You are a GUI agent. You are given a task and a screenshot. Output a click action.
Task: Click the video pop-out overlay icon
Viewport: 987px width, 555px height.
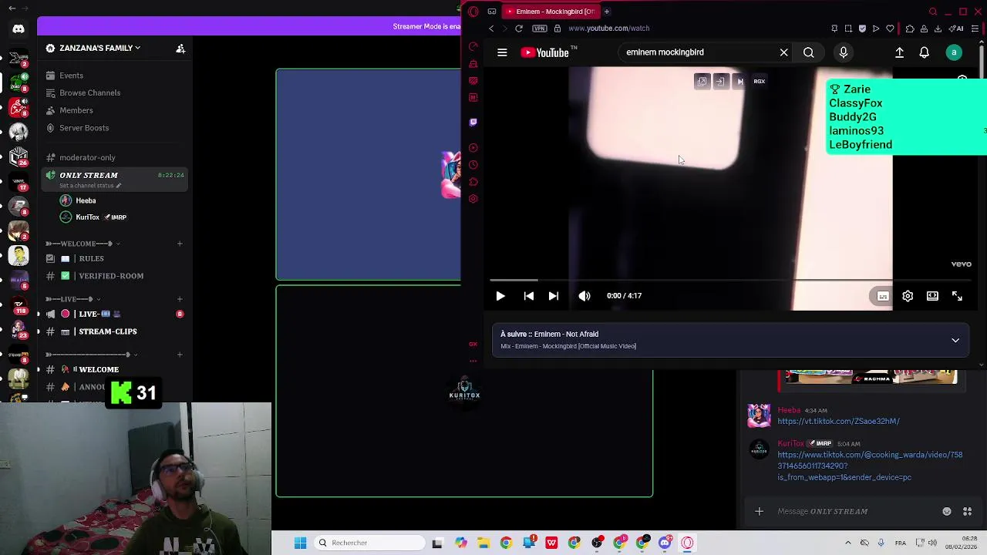(702, 81)
